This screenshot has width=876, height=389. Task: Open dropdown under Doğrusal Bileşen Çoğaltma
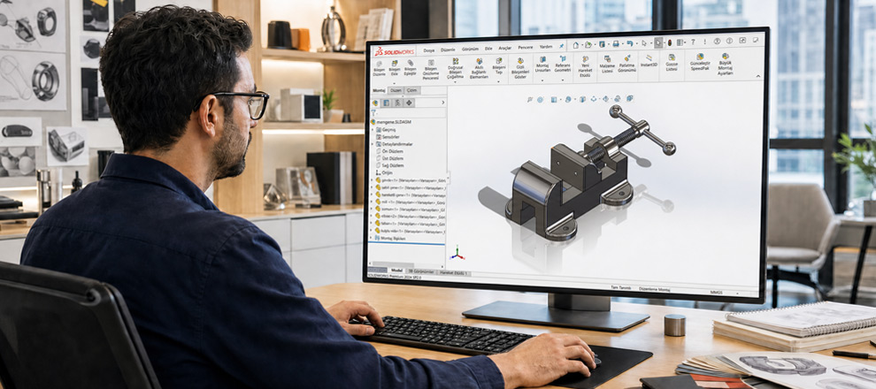(456, 83)
